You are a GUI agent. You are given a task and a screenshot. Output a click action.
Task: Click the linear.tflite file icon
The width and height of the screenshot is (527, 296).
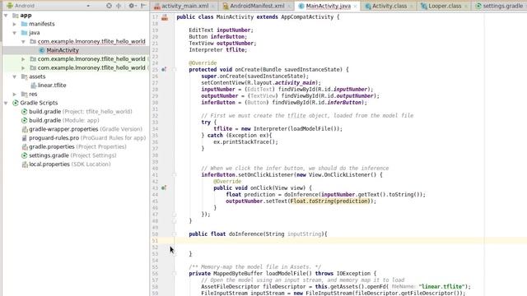click(x=33, y=86)
